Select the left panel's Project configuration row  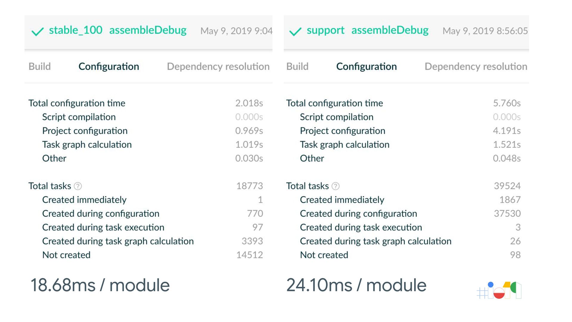[146, 131]
